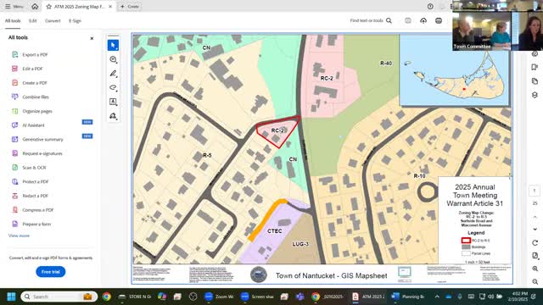Click the upload to cloud icon
The height and width of the screenshot is (305, 543).
pos(423,20)
